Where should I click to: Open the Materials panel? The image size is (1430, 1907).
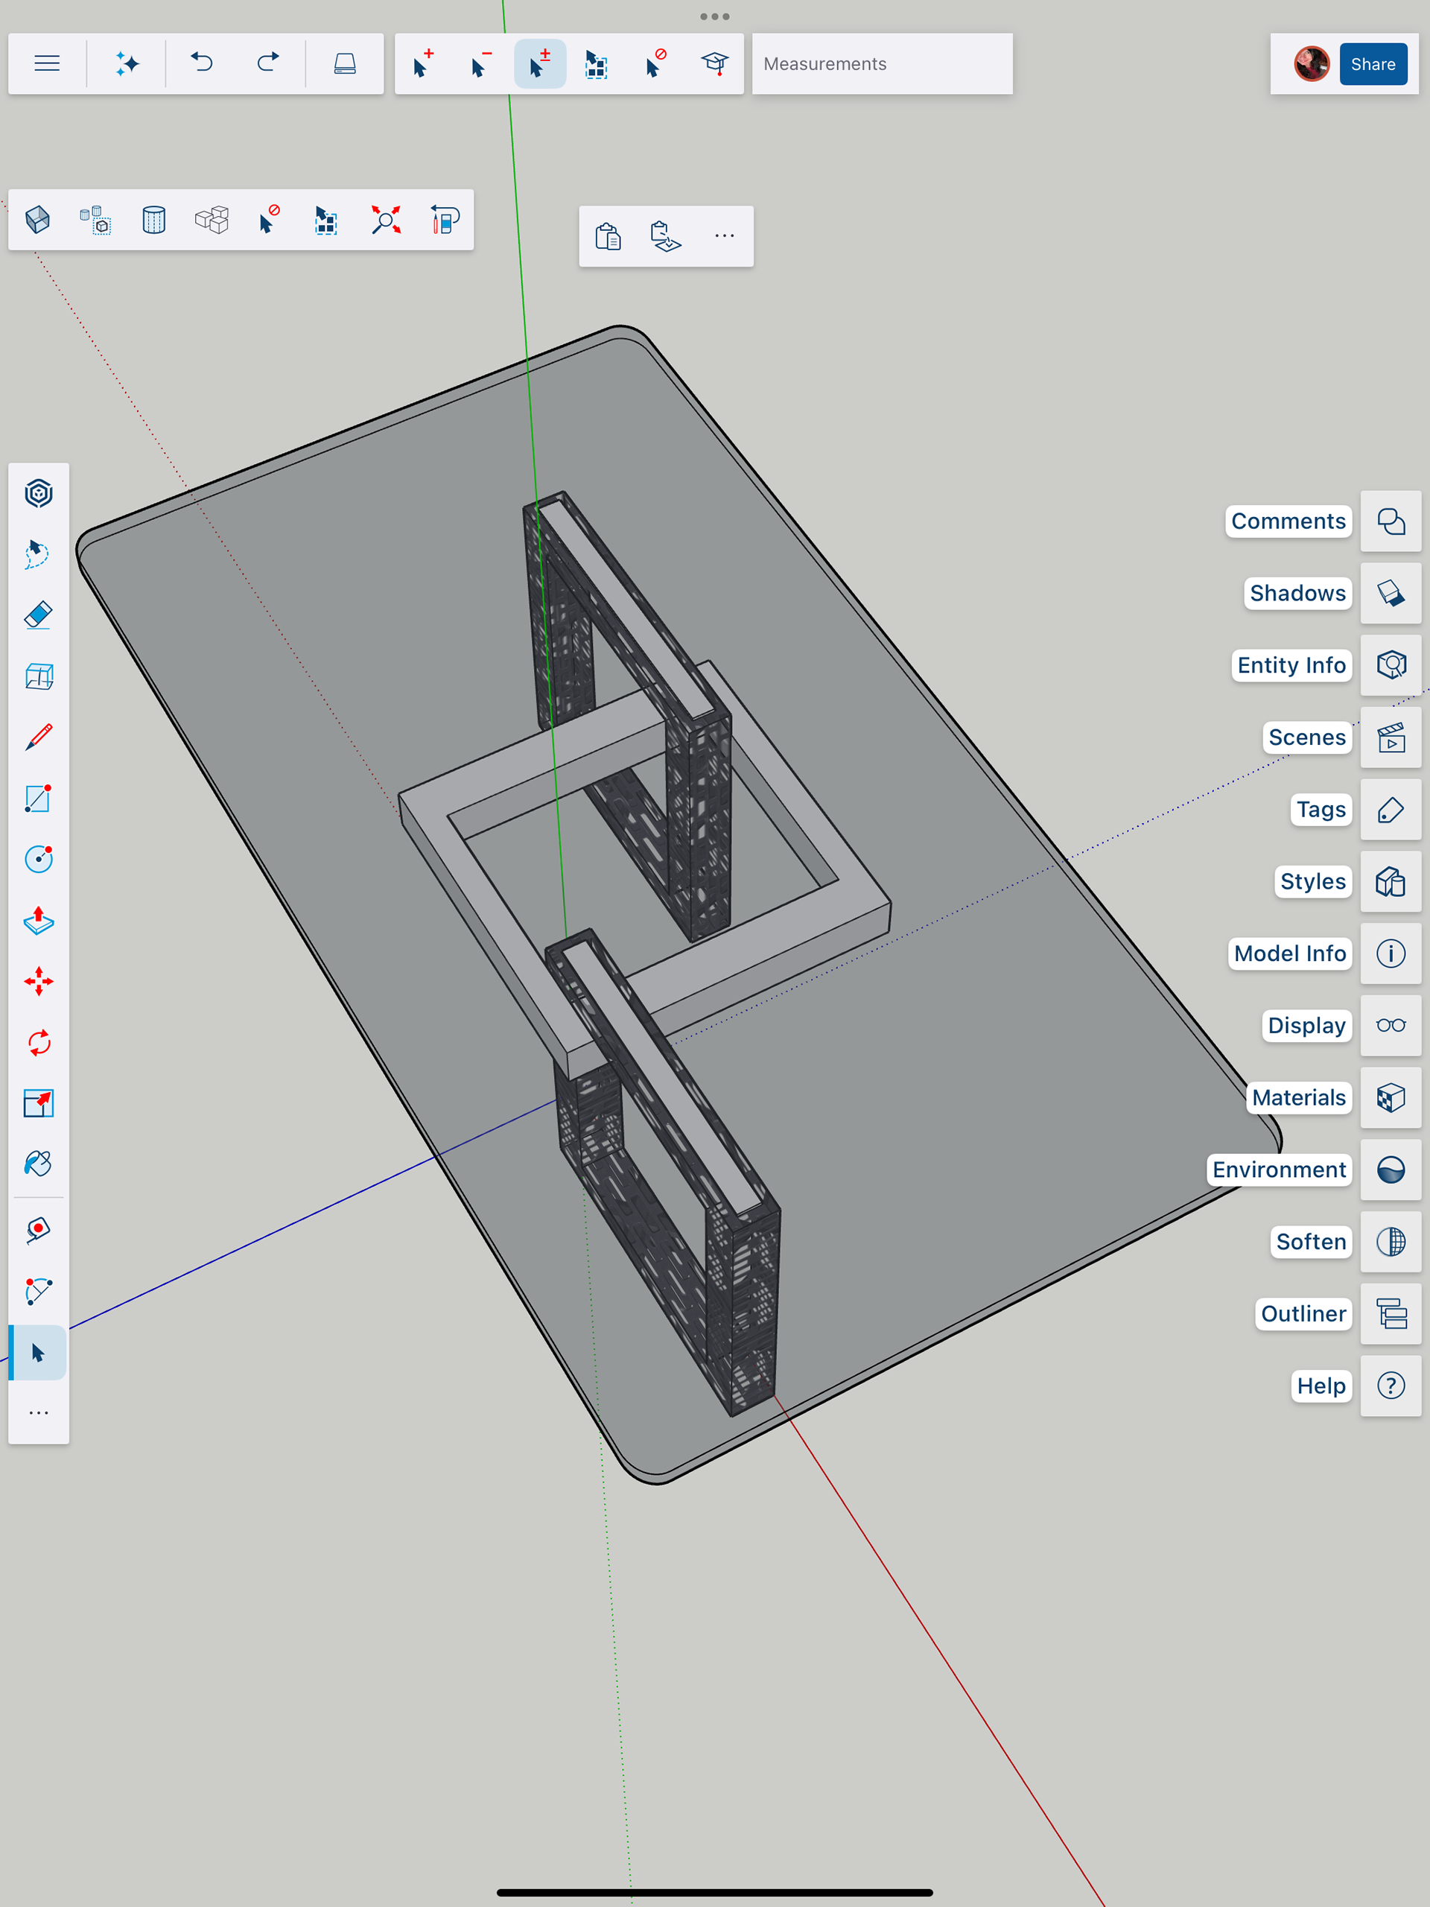tap(1391, 1097)
